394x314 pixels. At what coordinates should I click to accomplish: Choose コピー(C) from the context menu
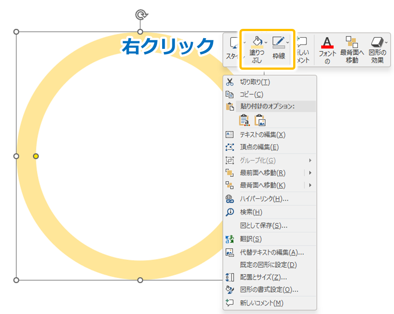click(x=251, y=94)
